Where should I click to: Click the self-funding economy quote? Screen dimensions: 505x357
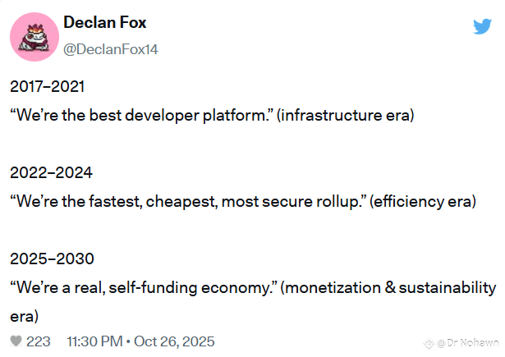tap(144, 288)
